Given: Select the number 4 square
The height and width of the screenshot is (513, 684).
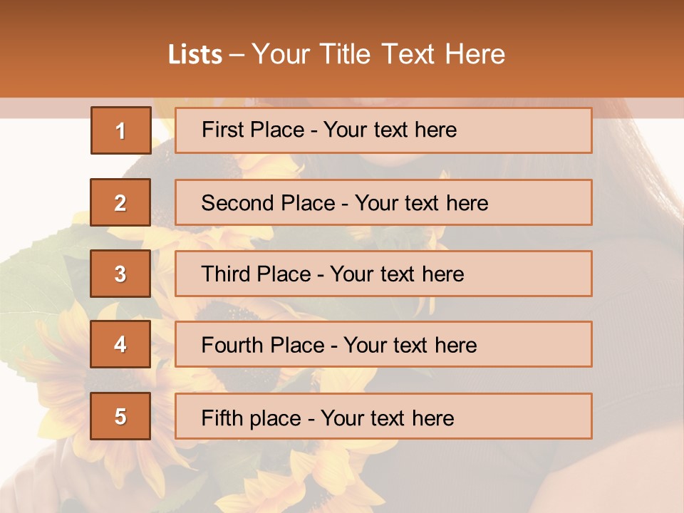Looking at the screenshot, I should click(x=120, y=344).
